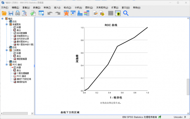Redo action arrow icon

click(58, 13)
